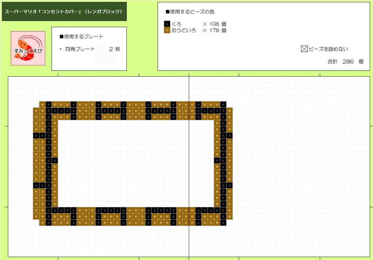The image size is (373, 260).
Task: Click the おうどいろ color name label
Action: tap(184, 31)
